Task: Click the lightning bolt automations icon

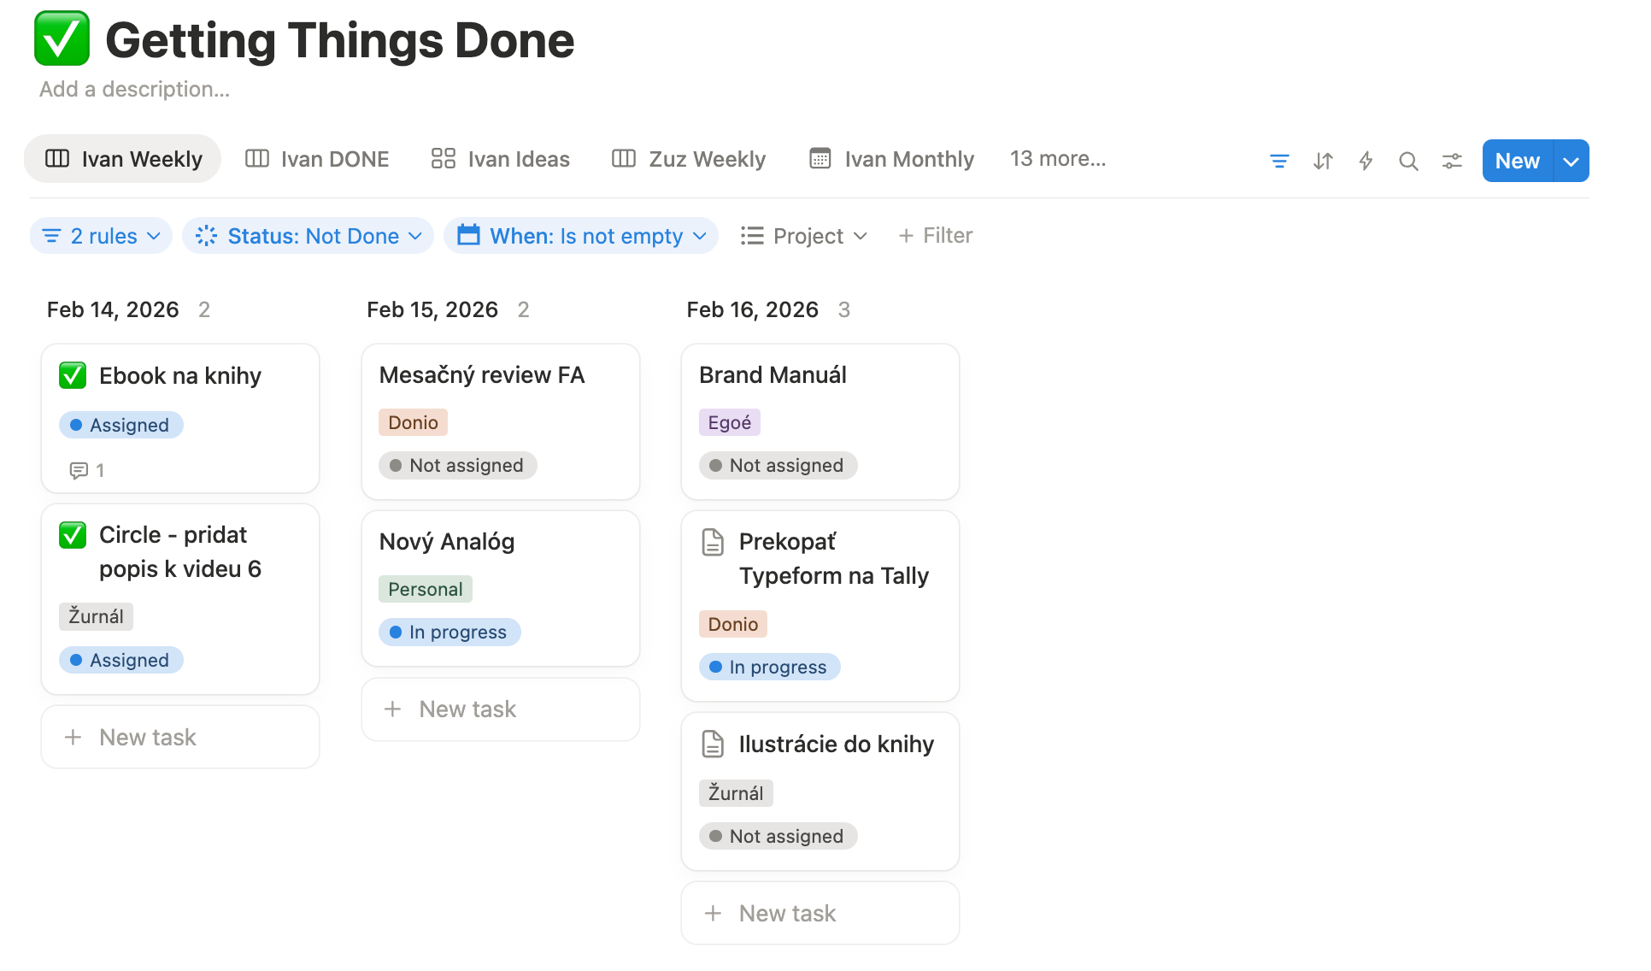Action: coord(1366,161)
